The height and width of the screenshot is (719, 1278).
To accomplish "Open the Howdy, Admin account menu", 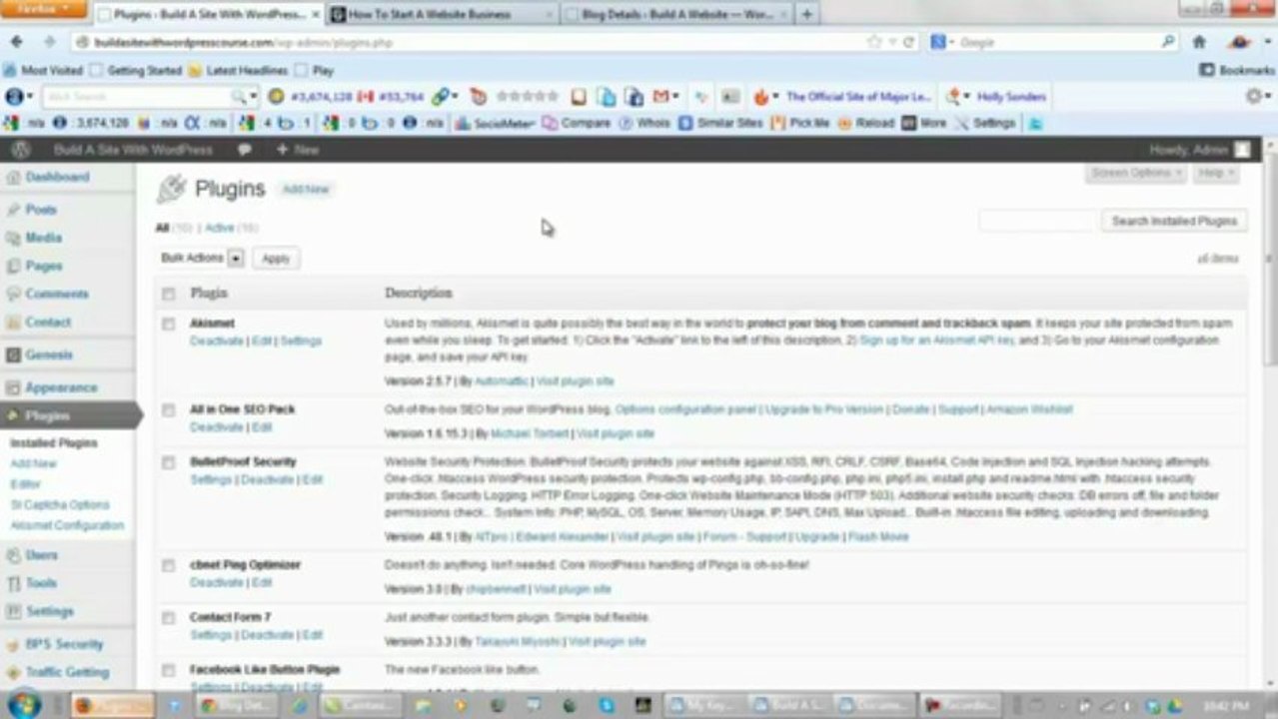I will (1199, 150).
